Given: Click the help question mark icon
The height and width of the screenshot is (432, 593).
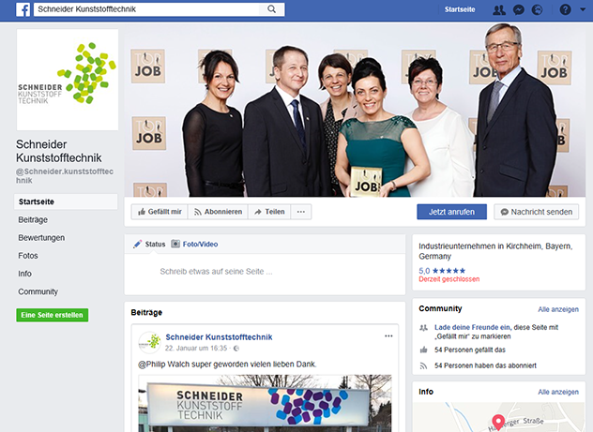Looking at the screenshot, I should click(564, 9).
